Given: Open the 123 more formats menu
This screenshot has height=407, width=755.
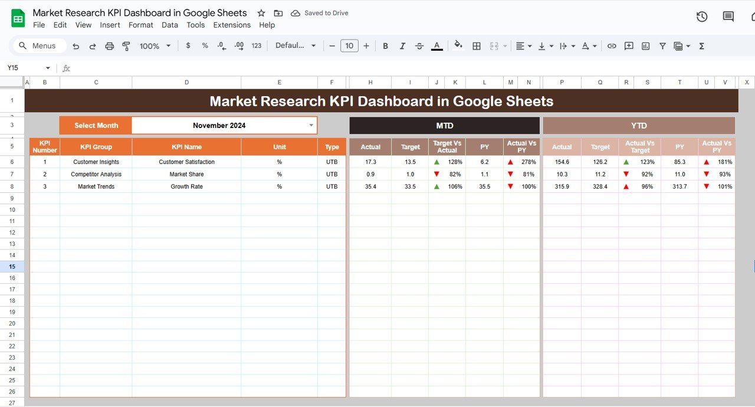Looking at the screenshot, I should coord(257,45).
